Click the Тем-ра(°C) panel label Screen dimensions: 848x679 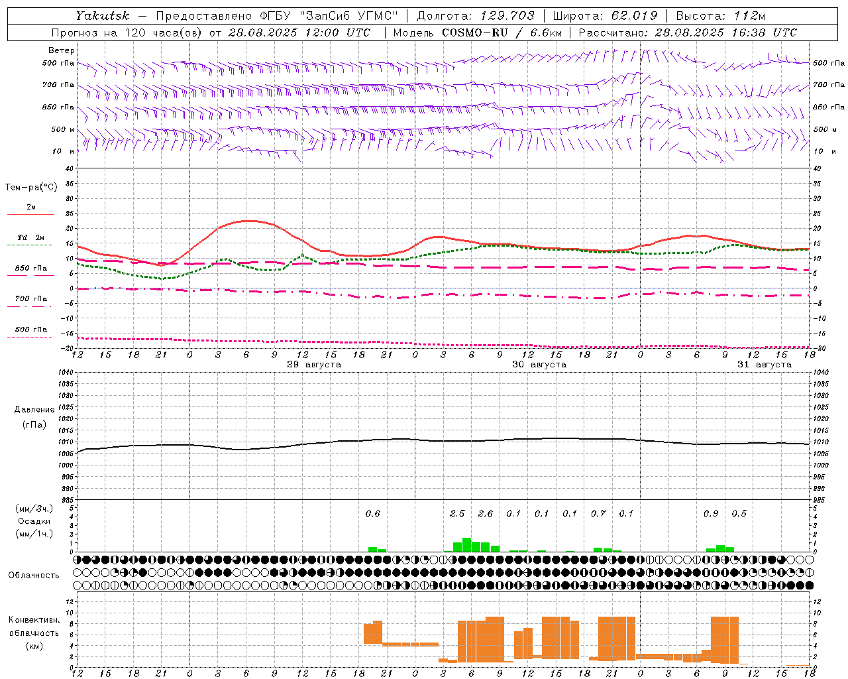[x=31, y=188]
